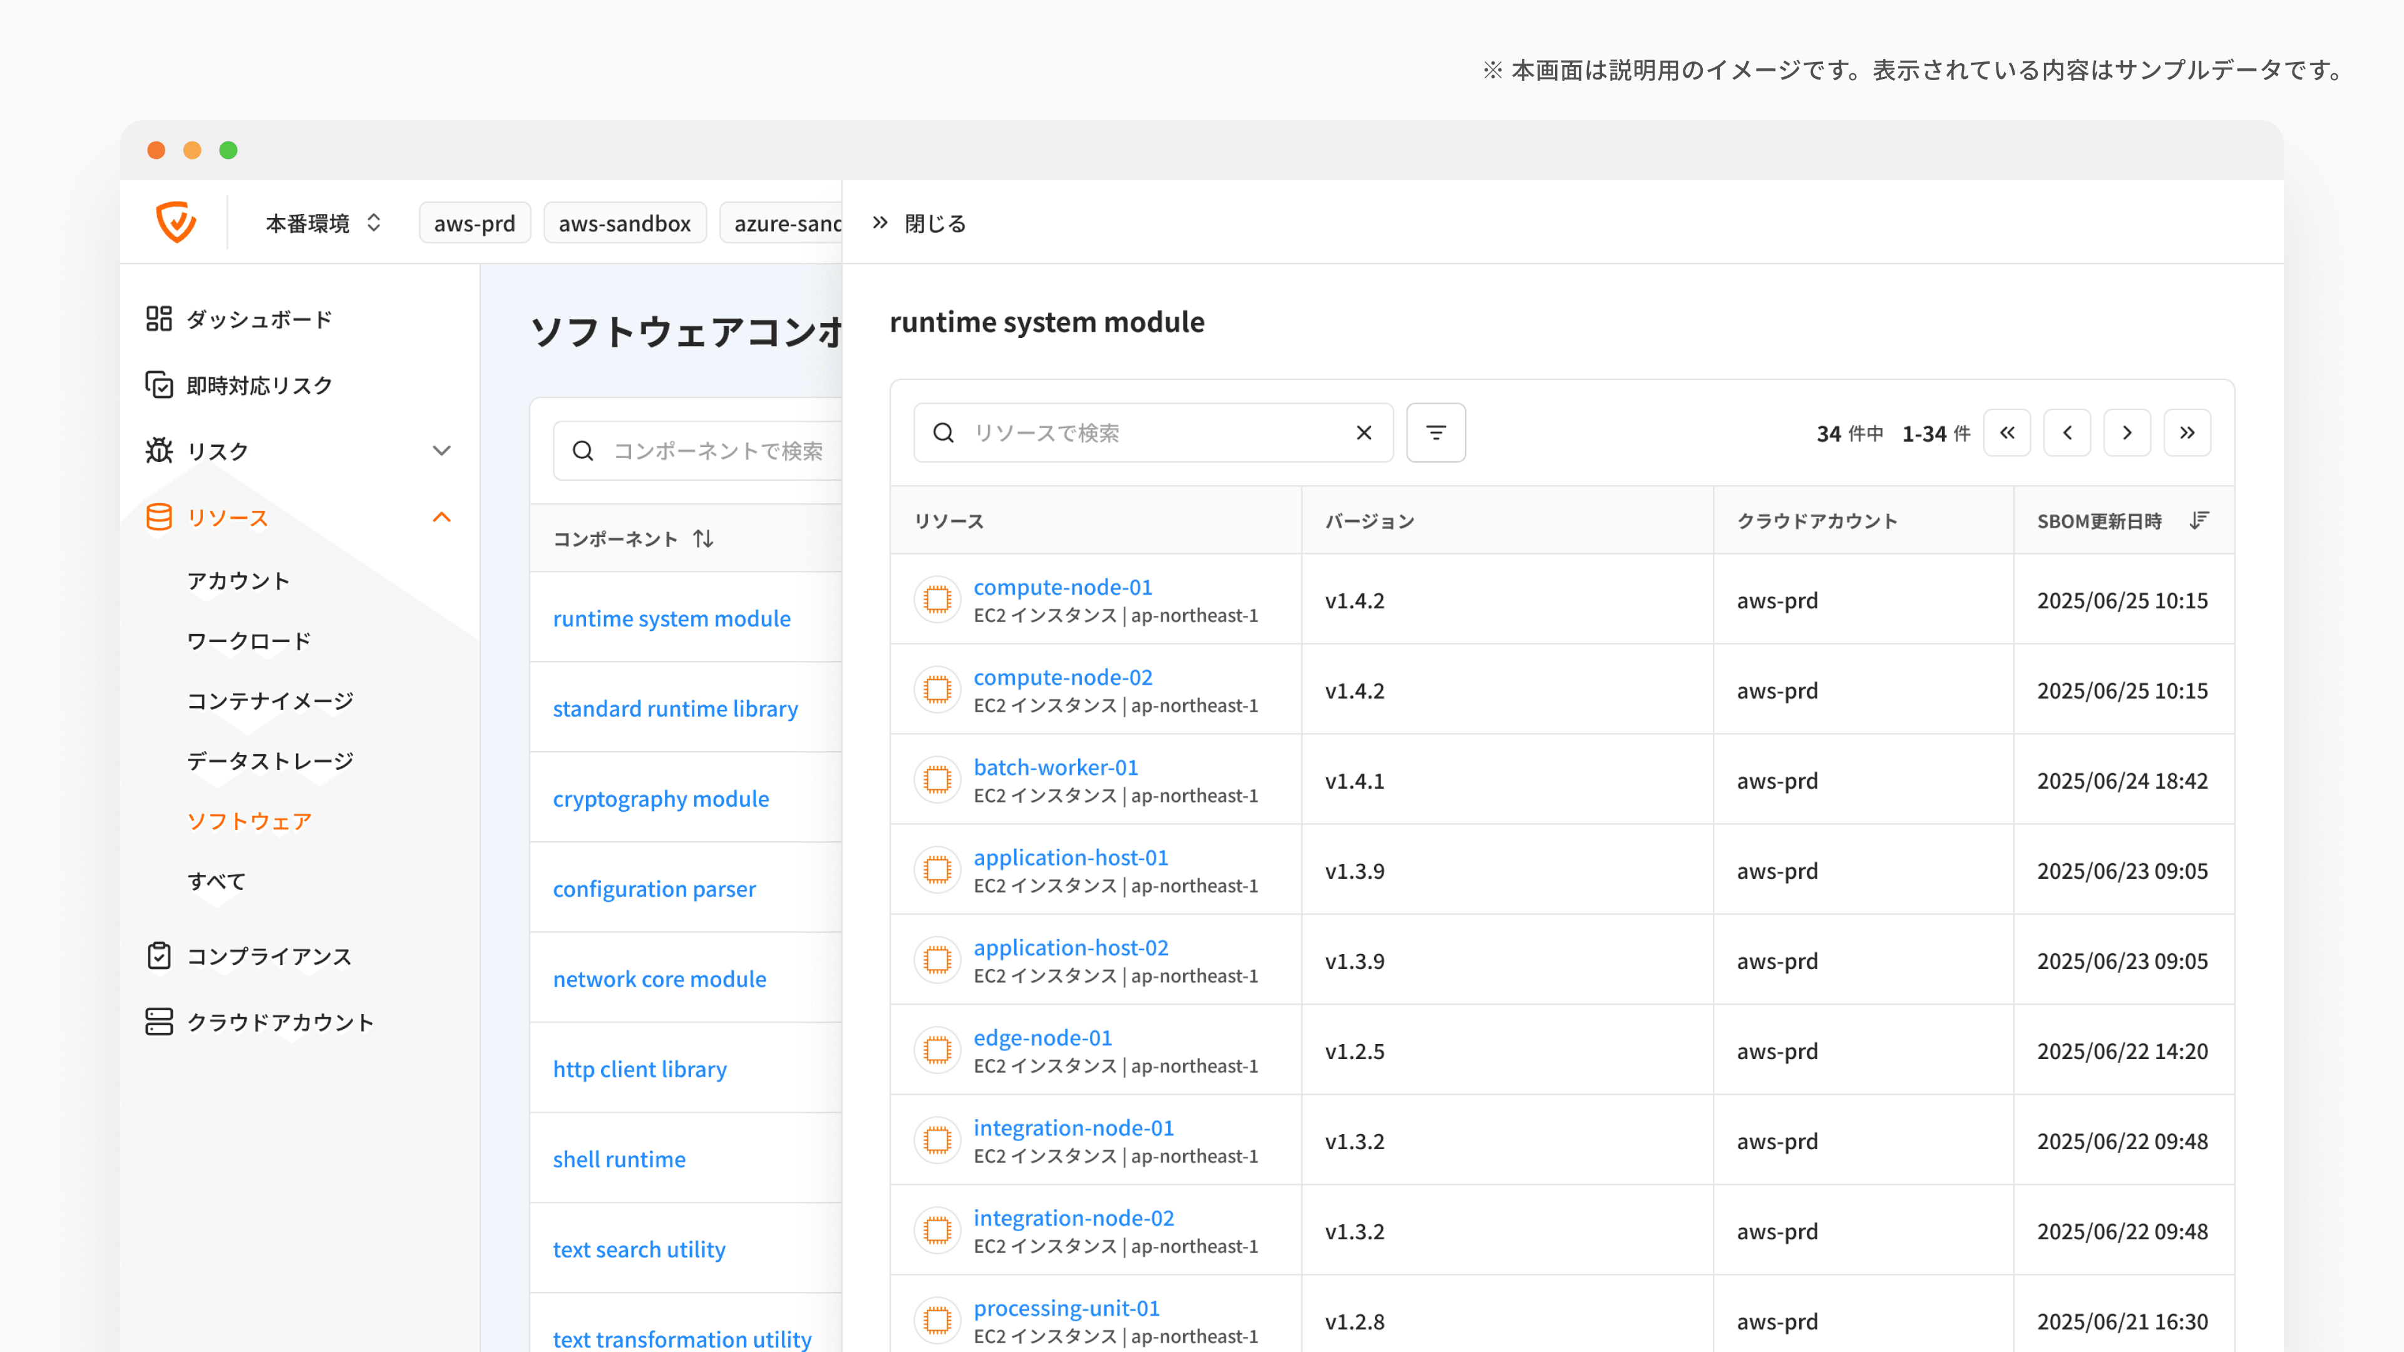Clear the resource search with X icon

[x=1364, y=433]
